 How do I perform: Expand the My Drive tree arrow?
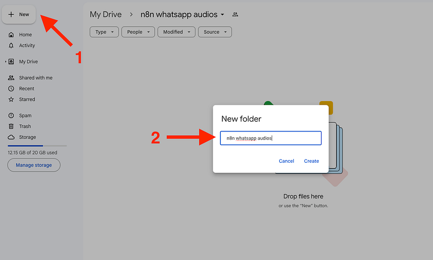[5, 62]
